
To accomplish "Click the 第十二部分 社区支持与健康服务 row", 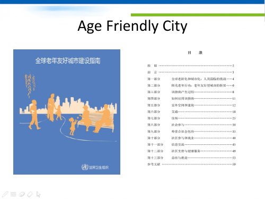I will coord(191,151).
